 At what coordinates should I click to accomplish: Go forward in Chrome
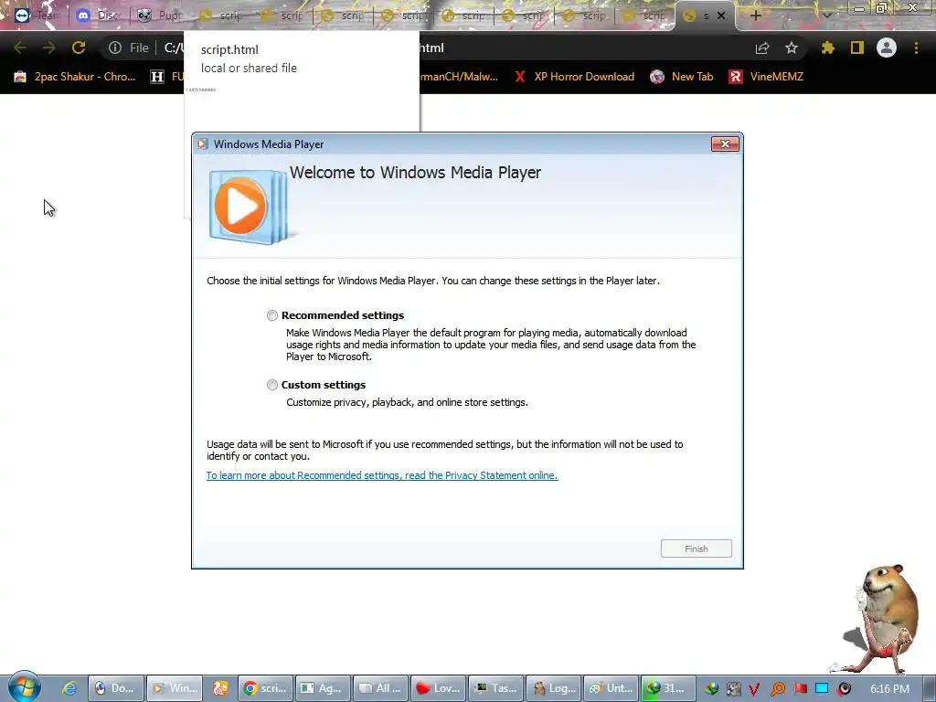pos(49,48)
